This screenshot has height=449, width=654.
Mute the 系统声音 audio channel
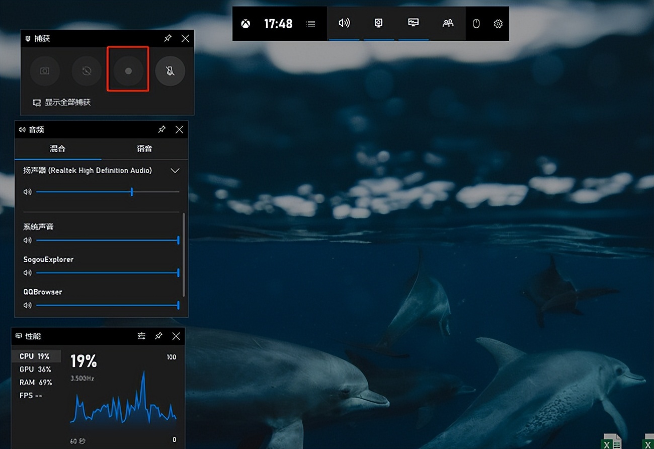pyautogui.click(x=28, y=241)
